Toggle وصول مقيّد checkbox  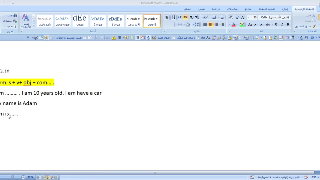point(174,37)
